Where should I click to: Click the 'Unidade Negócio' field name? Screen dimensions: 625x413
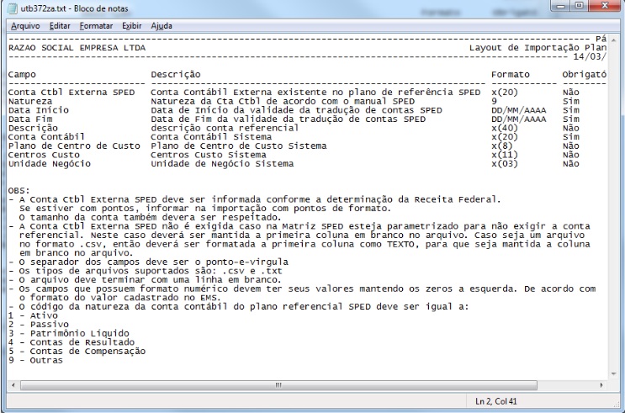(x=50, y=163)
